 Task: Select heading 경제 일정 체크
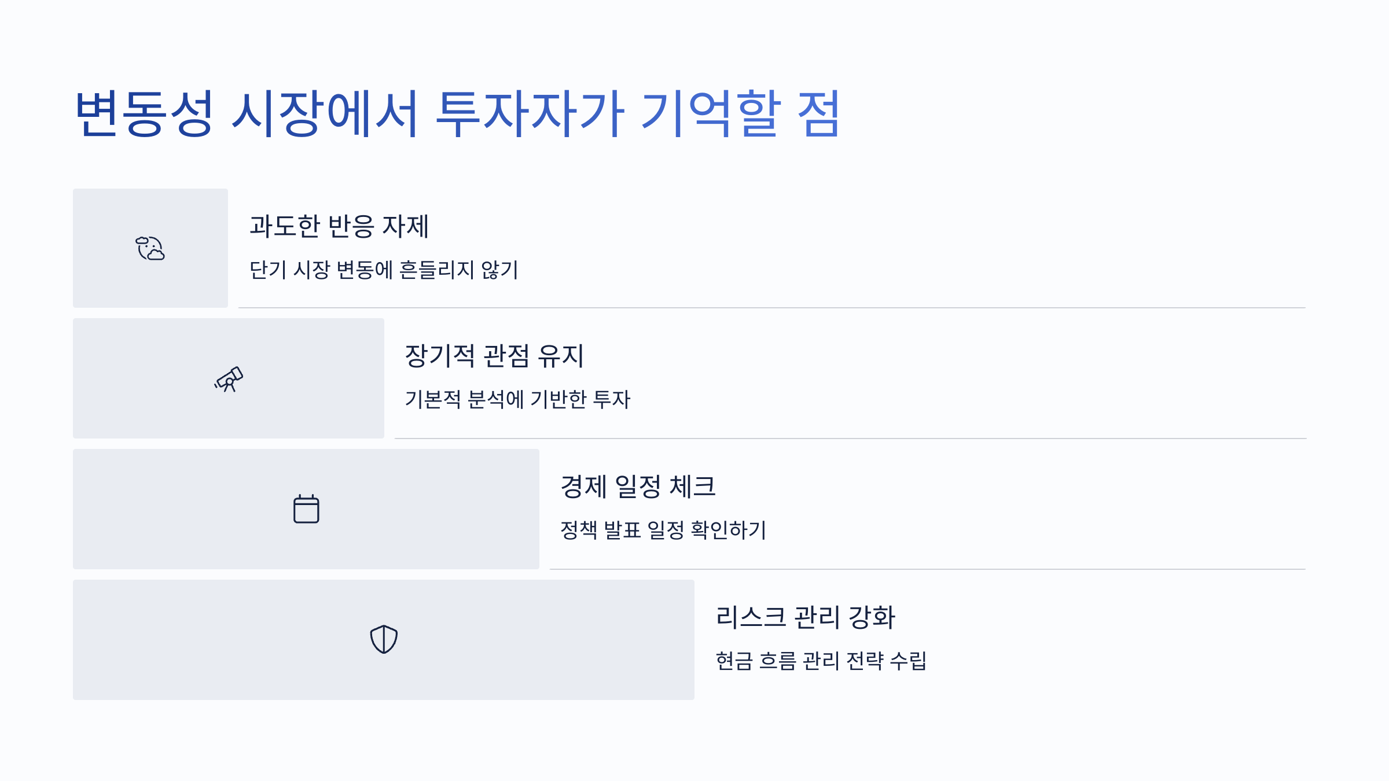pyautogui.click(x=638, y=487)
